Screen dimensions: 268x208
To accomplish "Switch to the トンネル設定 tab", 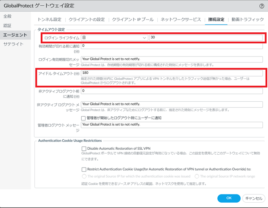I will (x=49, y=20).
